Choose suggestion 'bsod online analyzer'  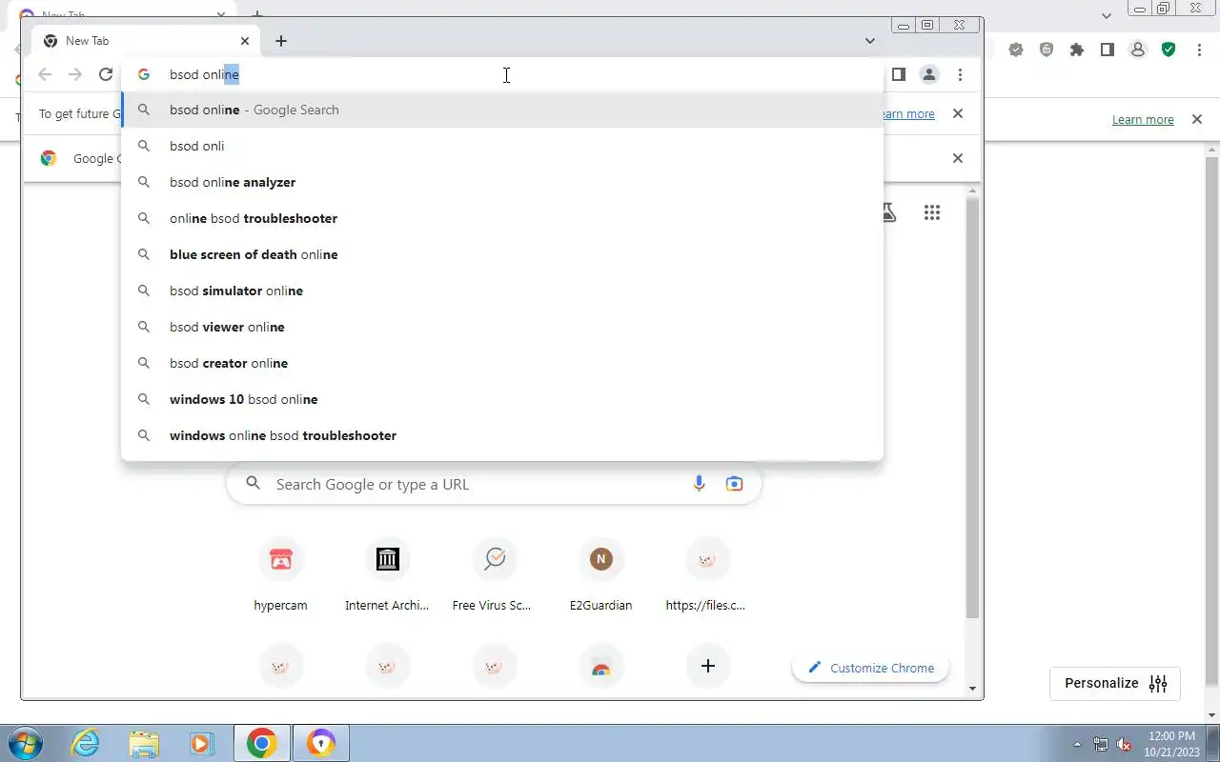[502, 182]
